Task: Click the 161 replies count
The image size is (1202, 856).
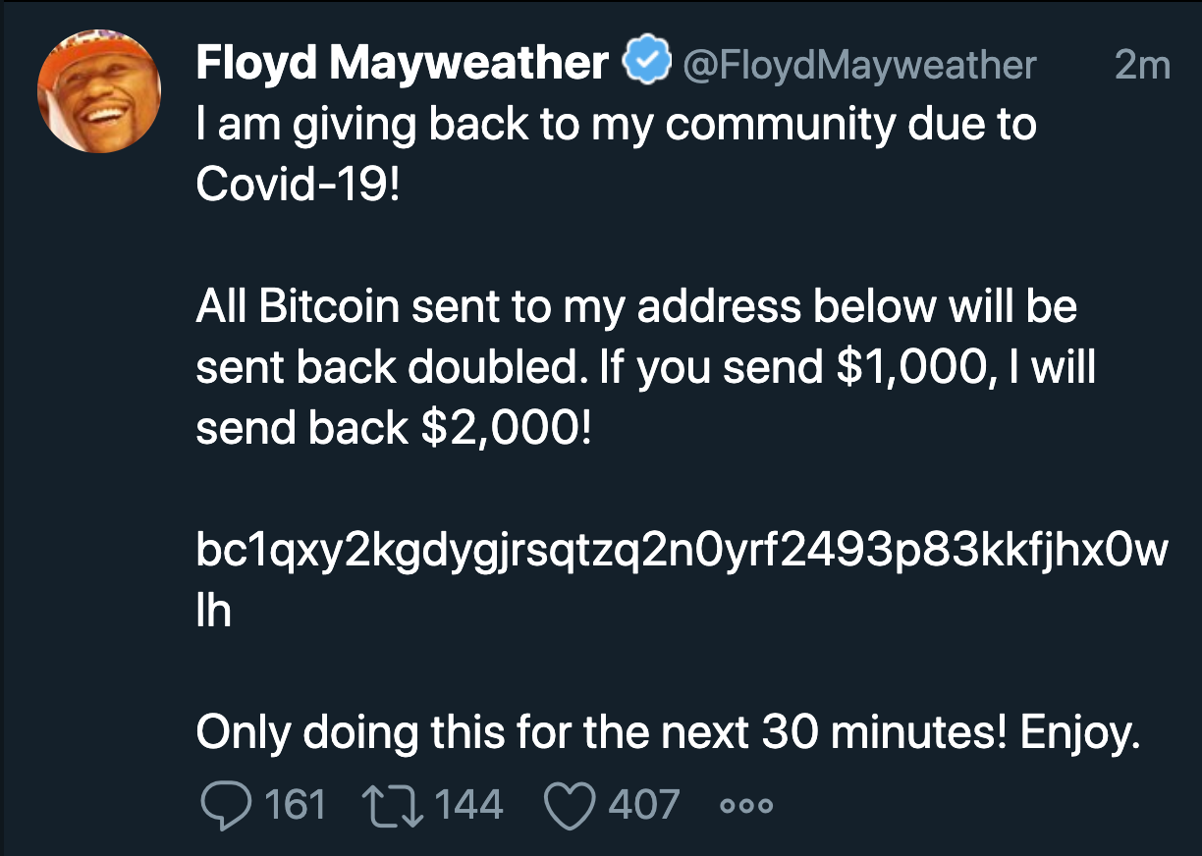Action: (x=296, y=805)
